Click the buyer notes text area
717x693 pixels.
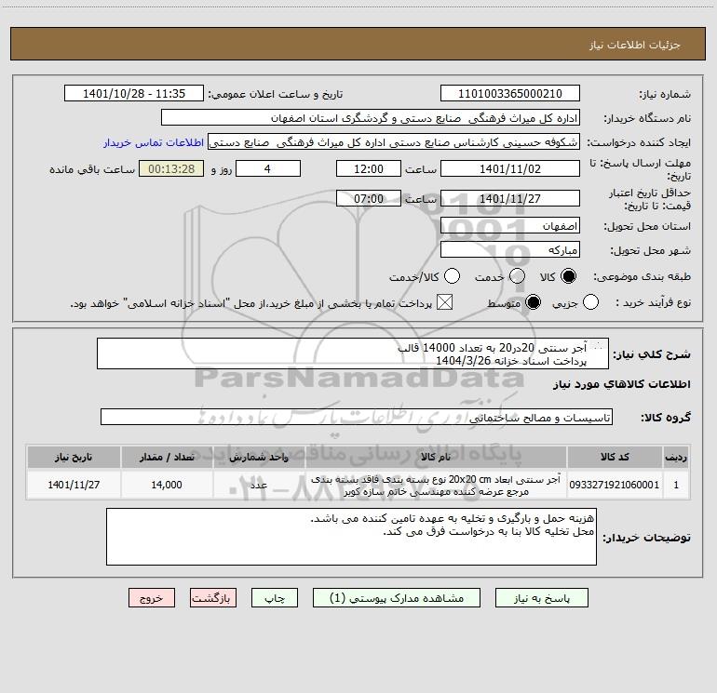pos(351,537)
